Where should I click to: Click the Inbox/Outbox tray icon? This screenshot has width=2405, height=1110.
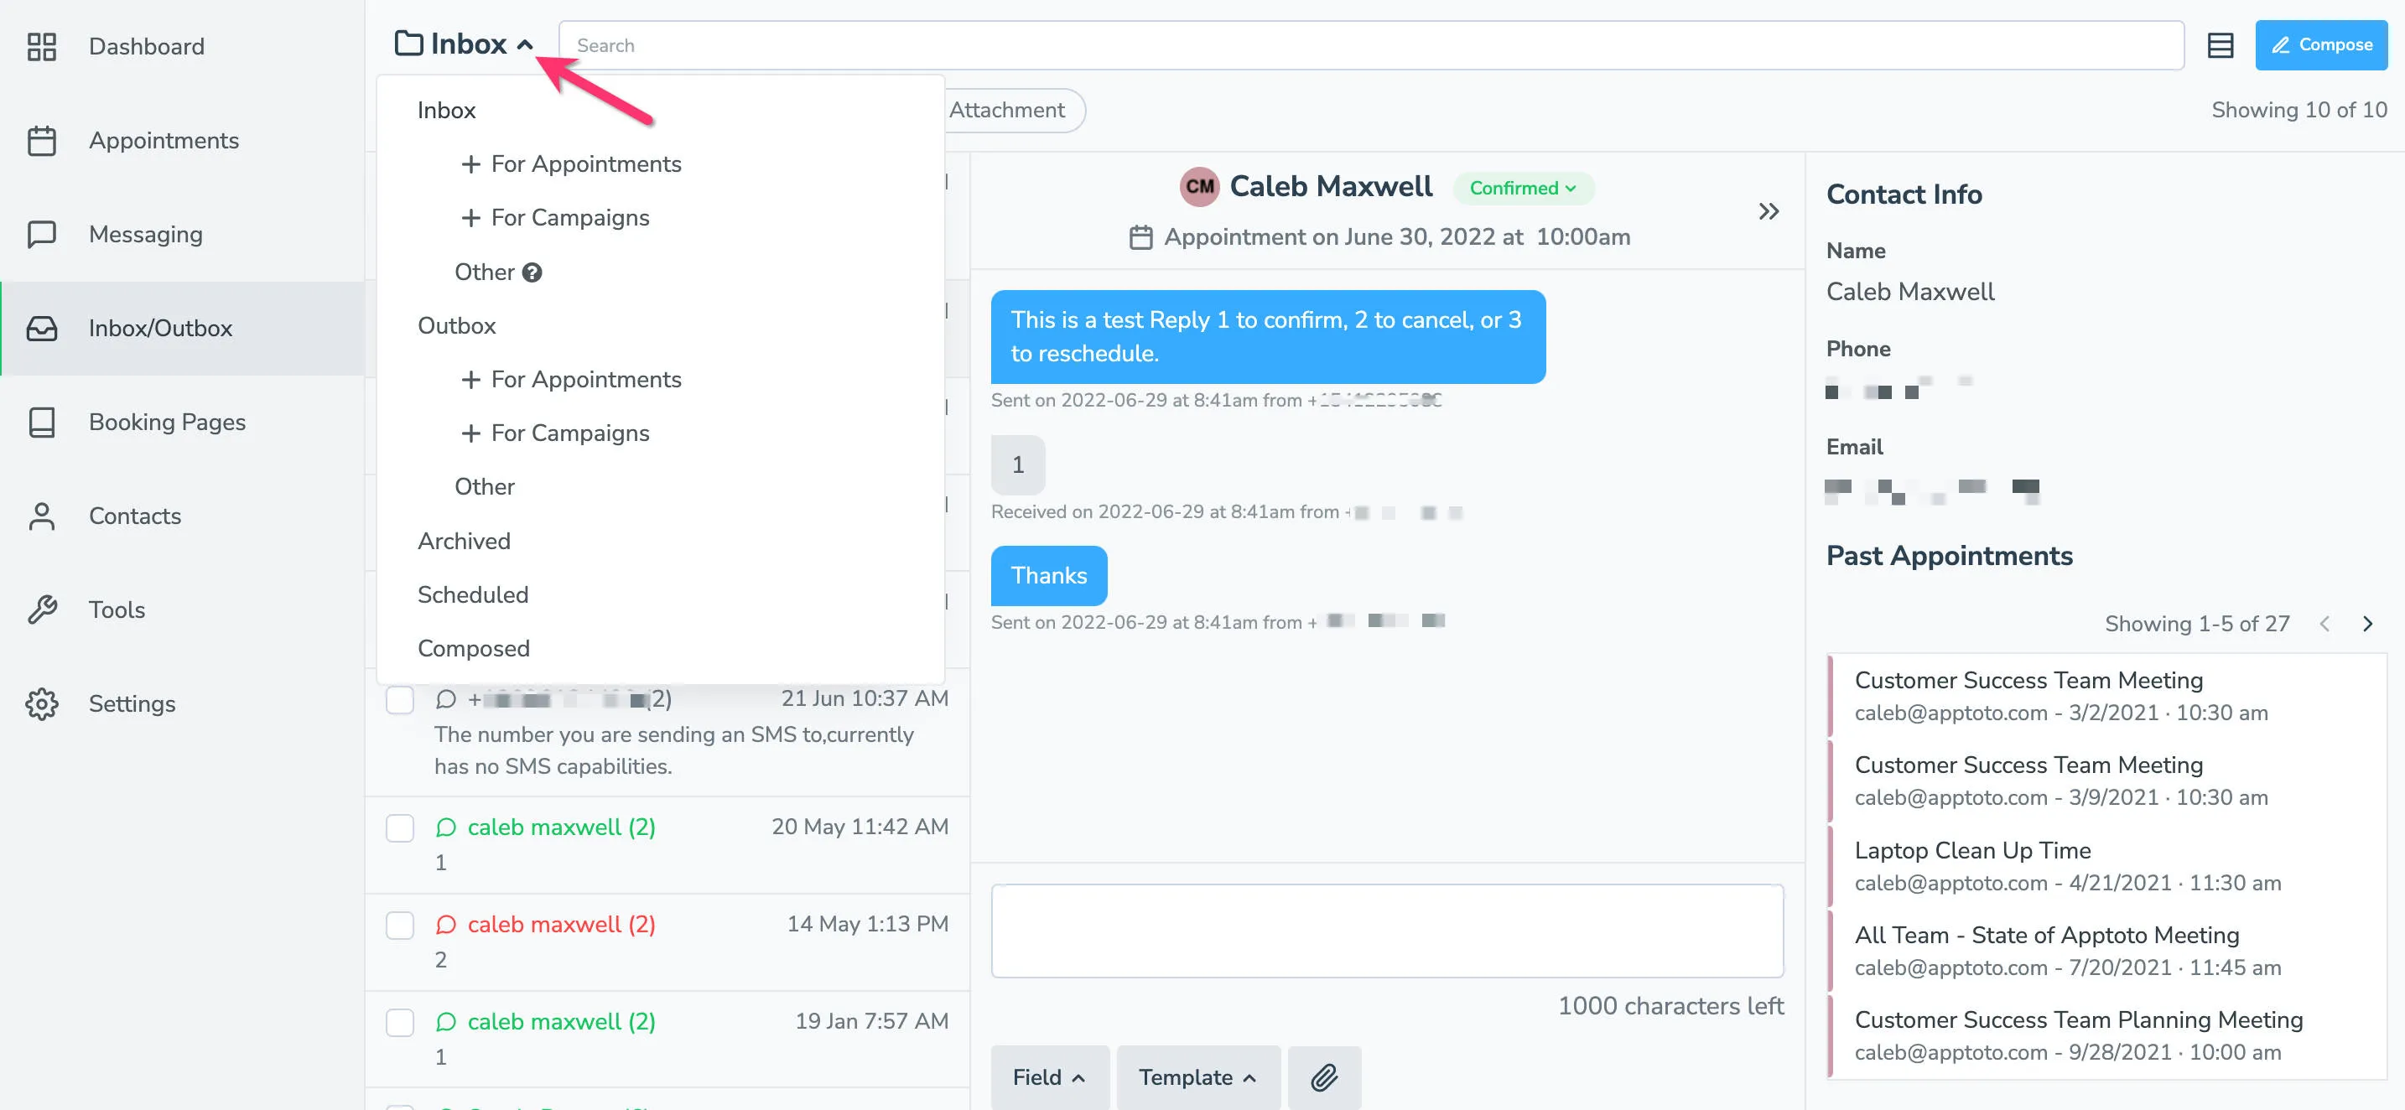pos(42,328)
